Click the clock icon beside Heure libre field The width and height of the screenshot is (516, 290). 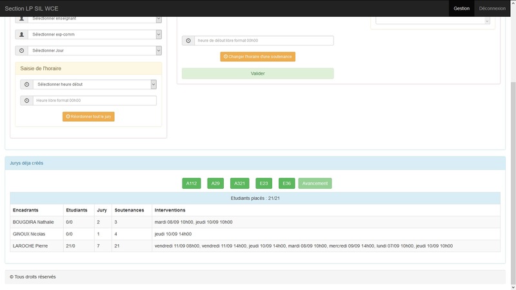[26, 101]
